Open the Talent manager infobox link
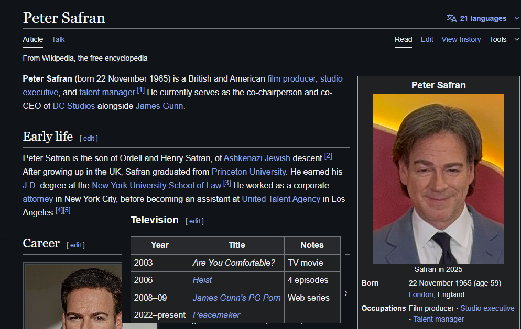Viewport: 521px width, 329px height. click(439, 319)
